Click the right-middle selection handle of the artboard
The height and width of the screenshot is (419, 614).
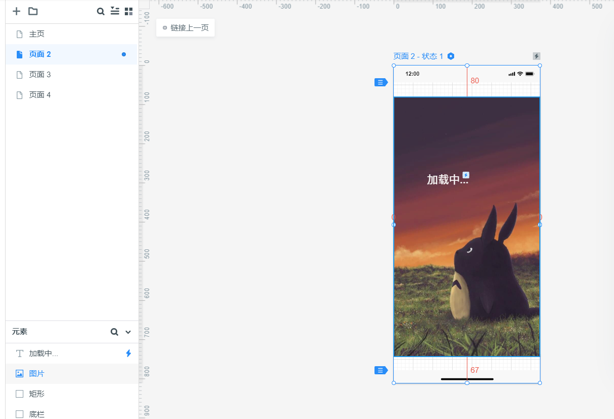point(540,224)
